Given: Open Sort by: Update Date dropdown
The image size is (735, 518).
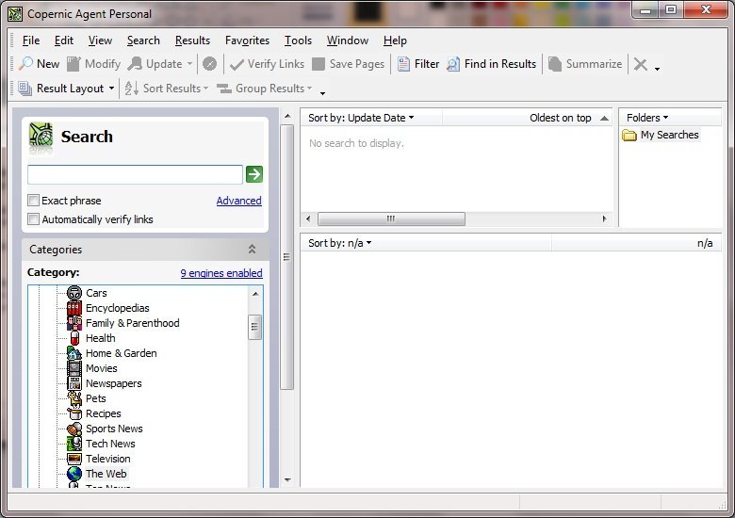Looking at the screenshot, I should [x=361, y=118].
